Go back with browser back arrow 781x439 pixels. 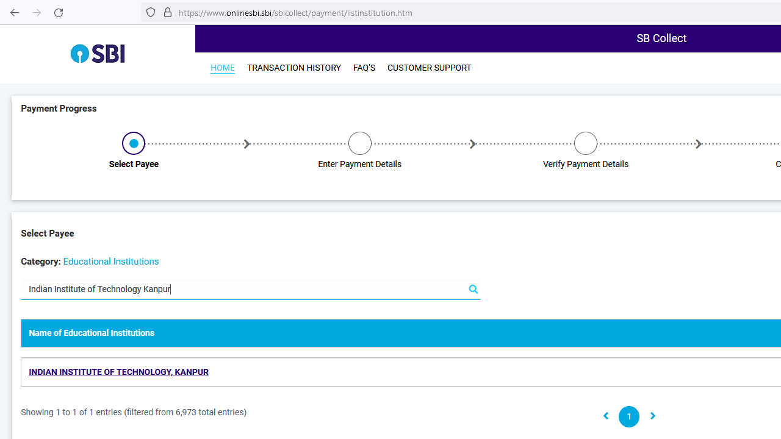(x=15, y=13)
